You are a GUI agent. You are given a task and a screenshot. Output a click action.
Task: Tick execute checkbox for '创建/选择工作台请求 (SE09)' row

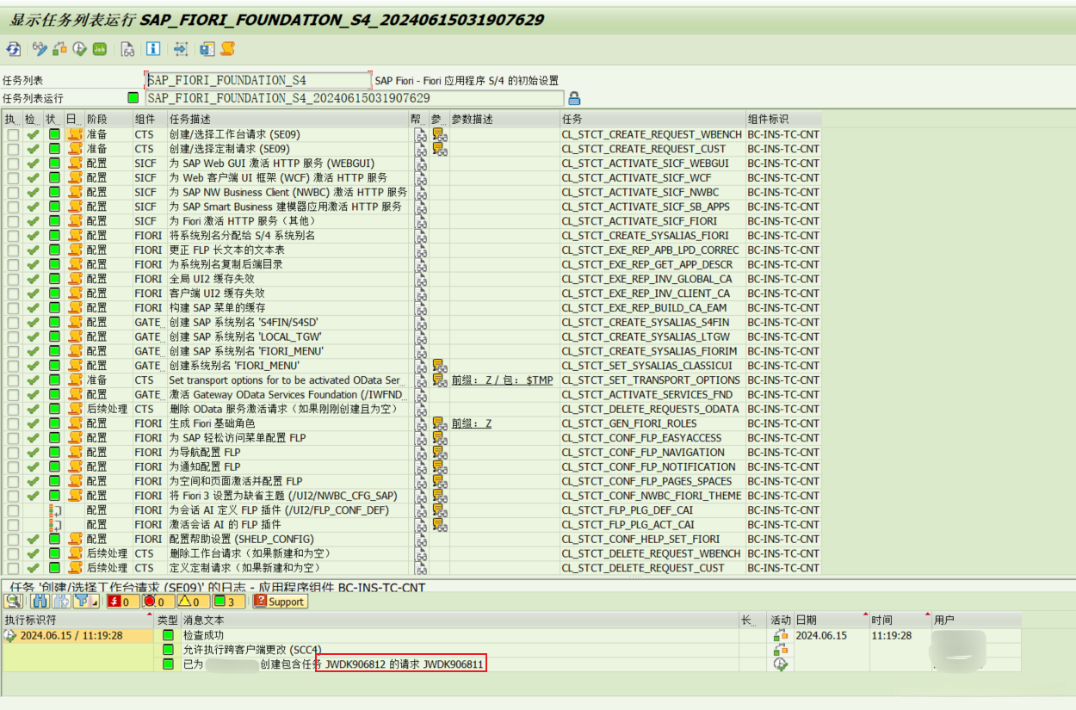tap(13, 134)
